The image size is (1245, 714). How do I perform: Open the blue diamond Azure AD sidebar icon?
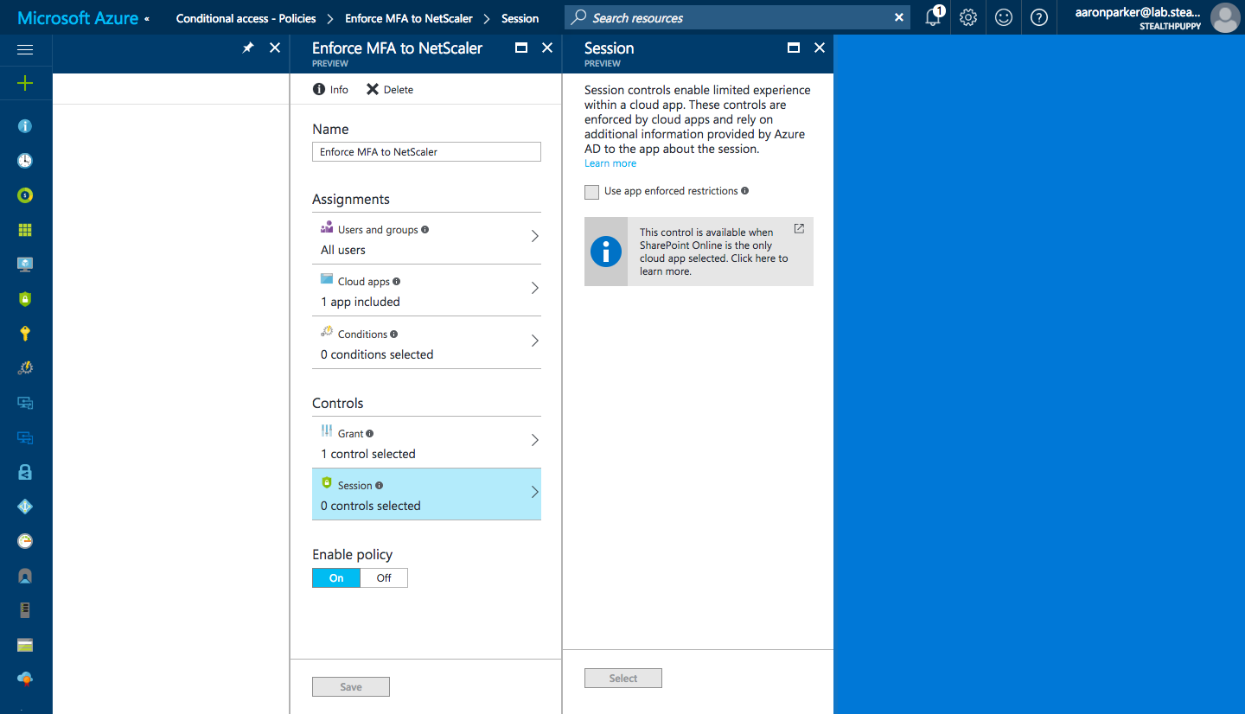[25, 507]
